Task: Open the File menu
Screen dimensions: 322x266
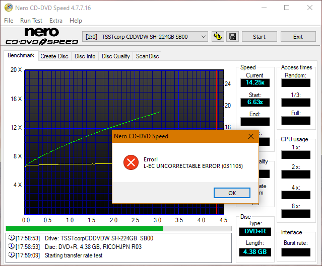Action: (x=9, y=21)
